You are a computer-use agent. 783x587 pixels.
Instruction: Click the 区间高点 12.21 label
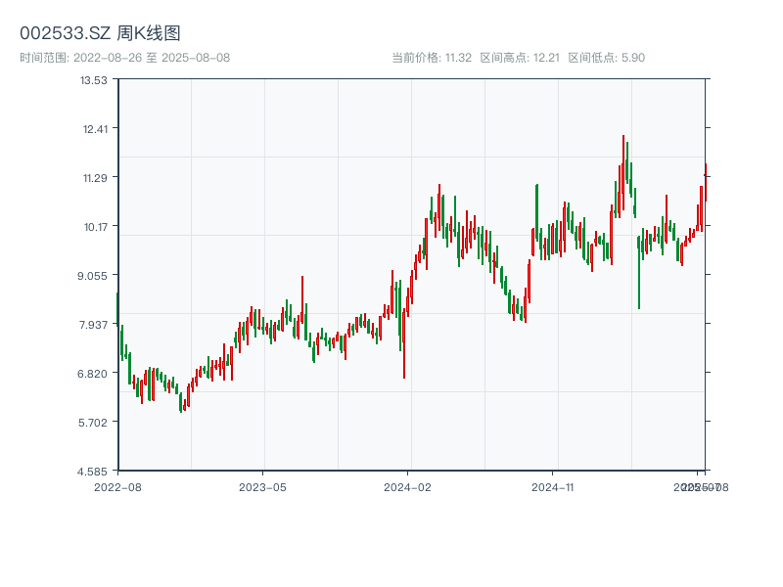click(520, 58)
